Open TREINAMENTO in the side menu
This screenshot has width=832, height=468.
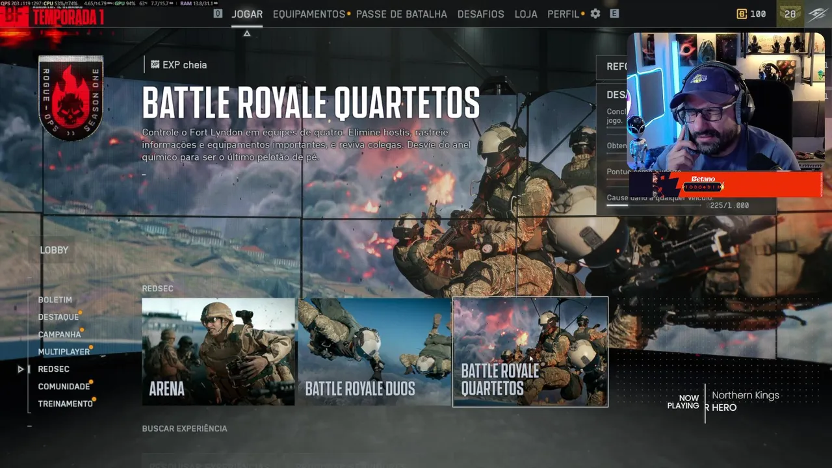(65, 404)
